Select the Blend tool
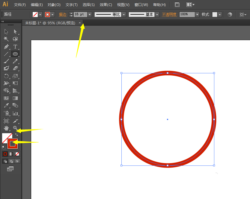The width and height of the screenshot is (250, 199). coord(15,105)
